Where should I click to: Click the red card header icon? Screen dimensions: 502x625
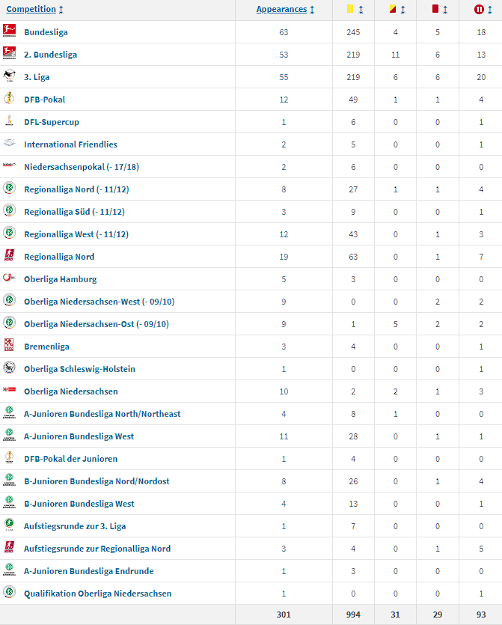pos(435,9)
